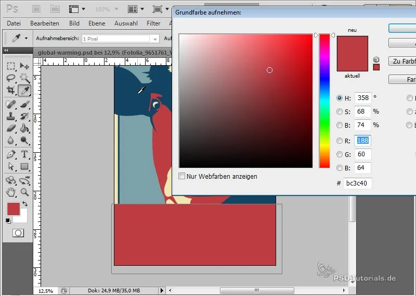Open the arrange documents dropdown
416x296 pixels.
pos(142,9)
